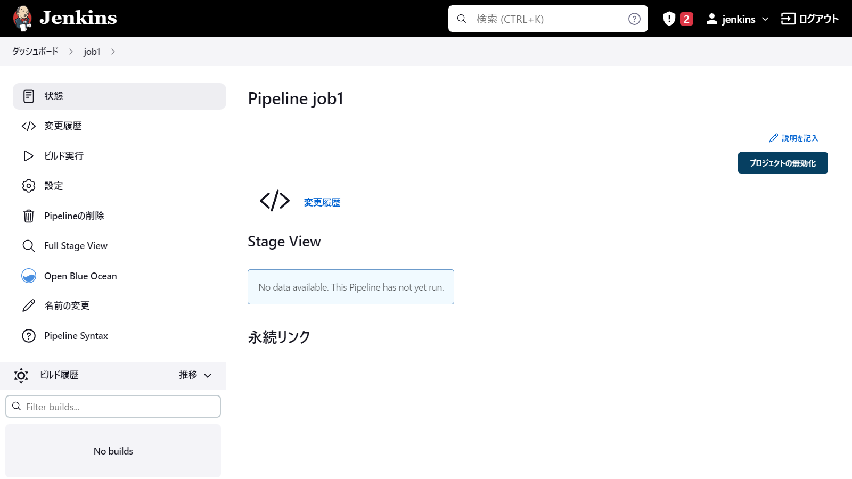852x479 pixels.
Task: Click the 説明を記入 link
Action: click(793, 138)
